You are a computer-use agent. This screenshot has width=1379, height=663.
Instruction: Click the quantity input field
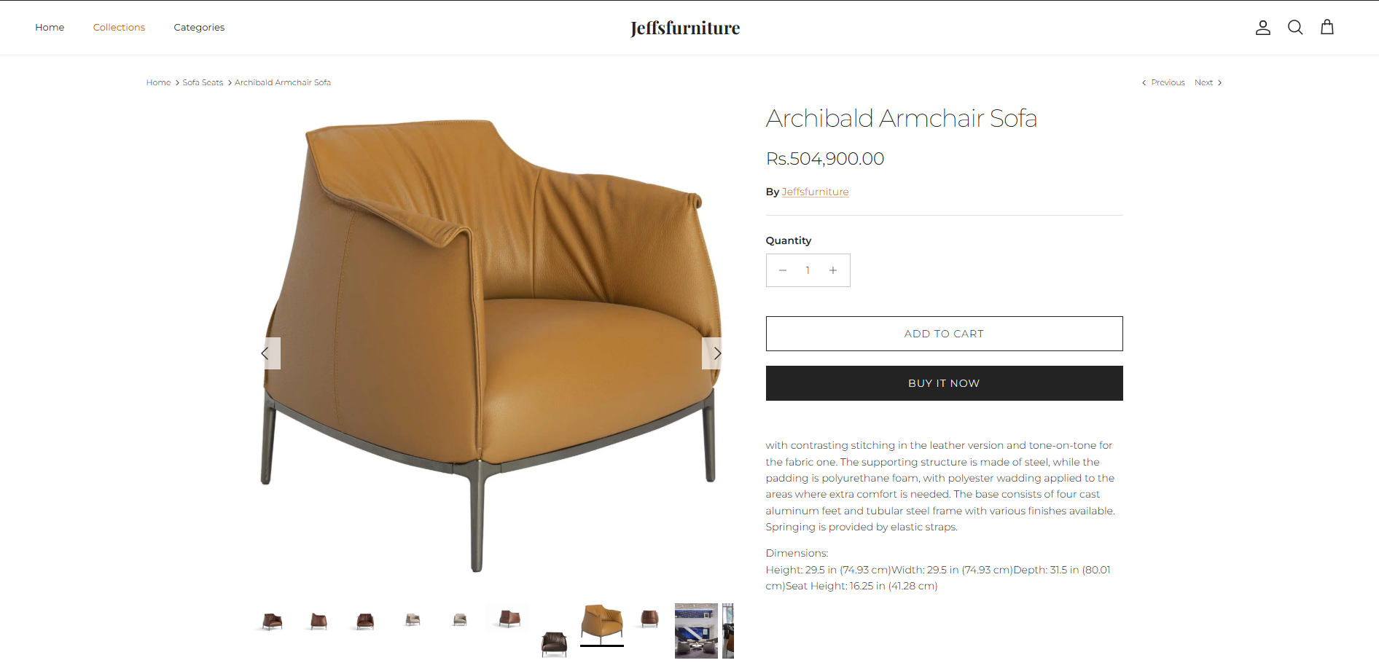click(808, 270)
